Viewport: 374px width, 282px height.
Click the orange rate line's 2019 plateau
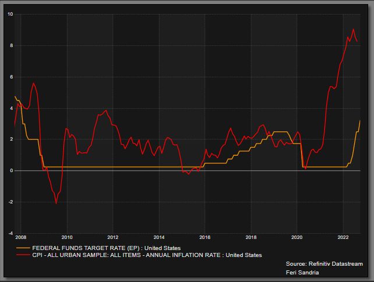click(x=281, y=132)
